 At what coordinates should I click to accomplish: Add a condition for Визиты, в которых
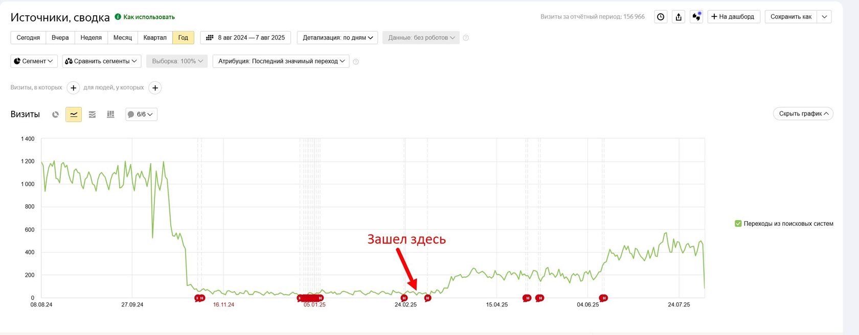point(73,88)
